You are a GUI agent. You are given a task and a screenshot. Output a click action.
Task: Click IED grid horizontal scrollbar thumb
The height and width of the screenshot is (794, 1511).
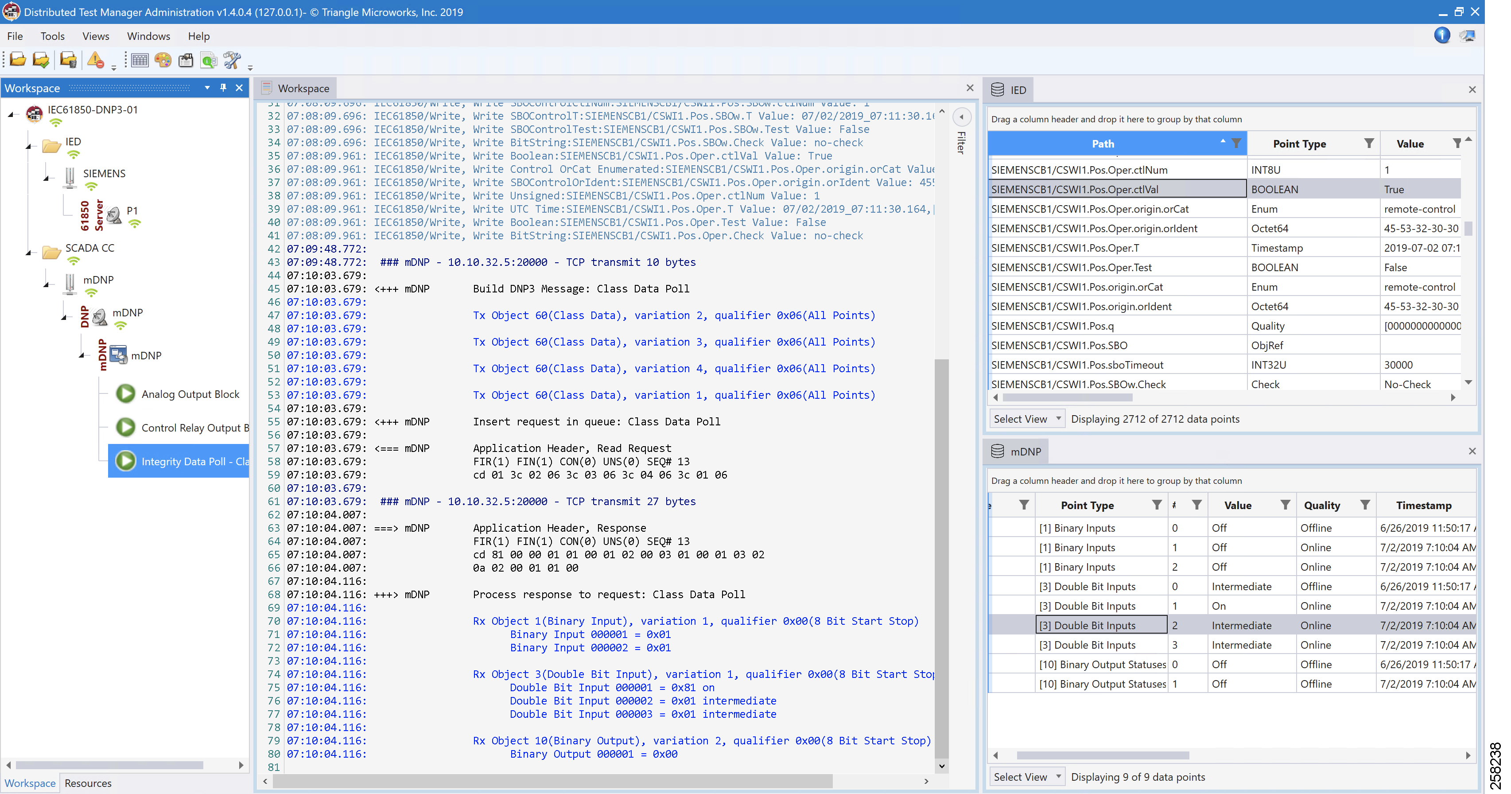pyautogui.click(x=1068, y=397)
